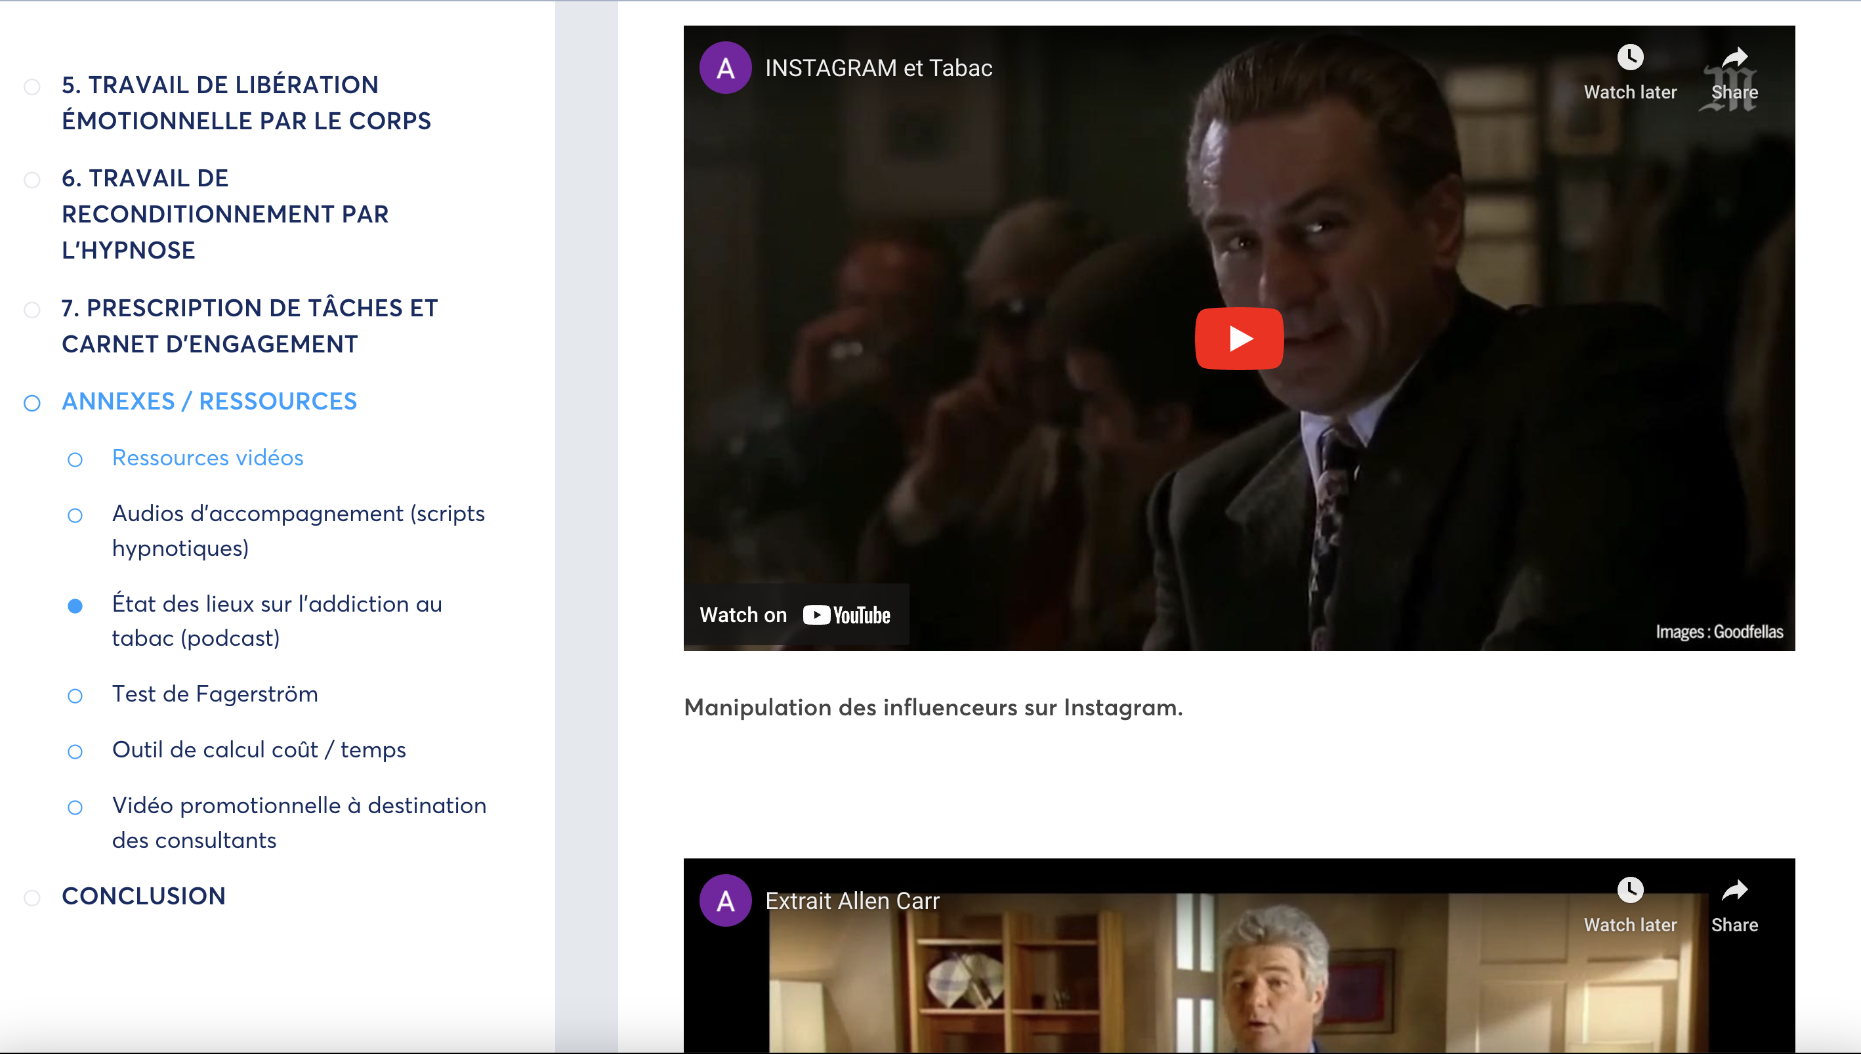Open Test de Fagerström lesson
Viewport: 1861px width, 1054px height.
click(x=215, y=694)
